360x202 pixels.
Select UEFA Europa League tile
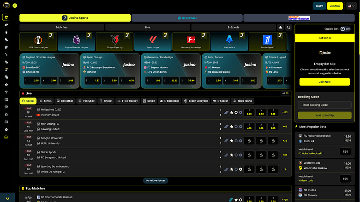click(38, 41)
